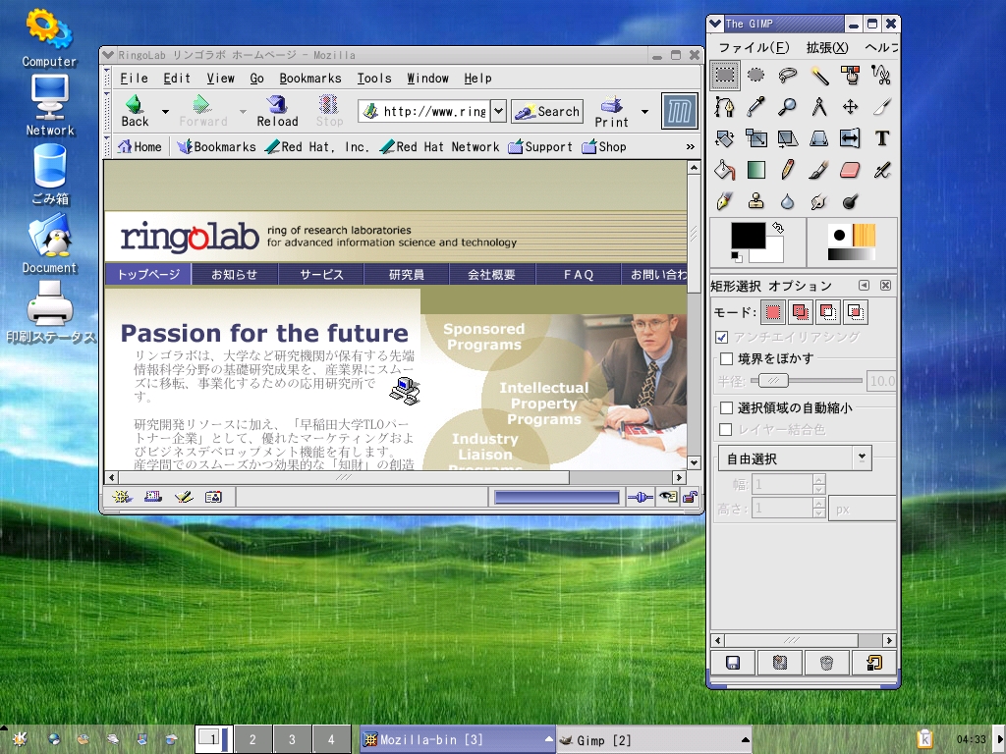Open the Bookmarks menu in Mozilla
Viewport: 1006px width, 754px height.
[310, 79]
